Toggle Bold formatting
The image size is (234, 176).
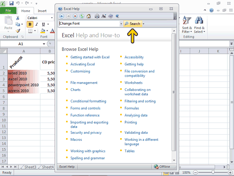(30, 24)
